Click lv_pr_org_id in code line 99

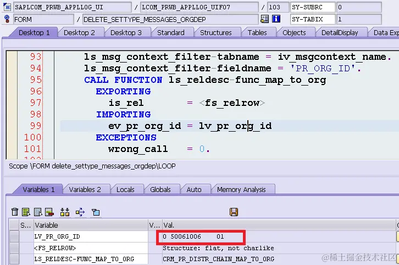[x=235, y=126]
